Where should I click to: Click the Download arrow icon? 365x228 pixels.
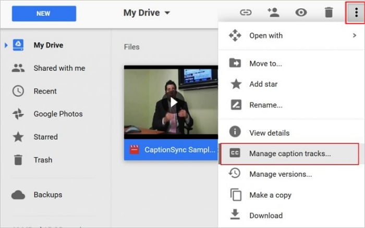pyautogui.click(x=235, y=215)
